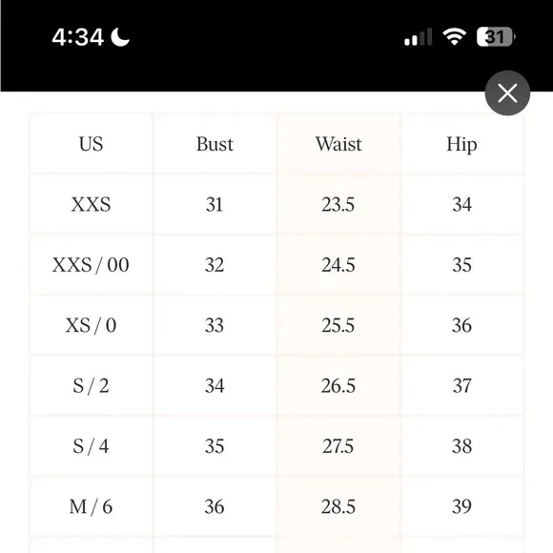
Task: Select the Bust column header
Action: [215, 144]
